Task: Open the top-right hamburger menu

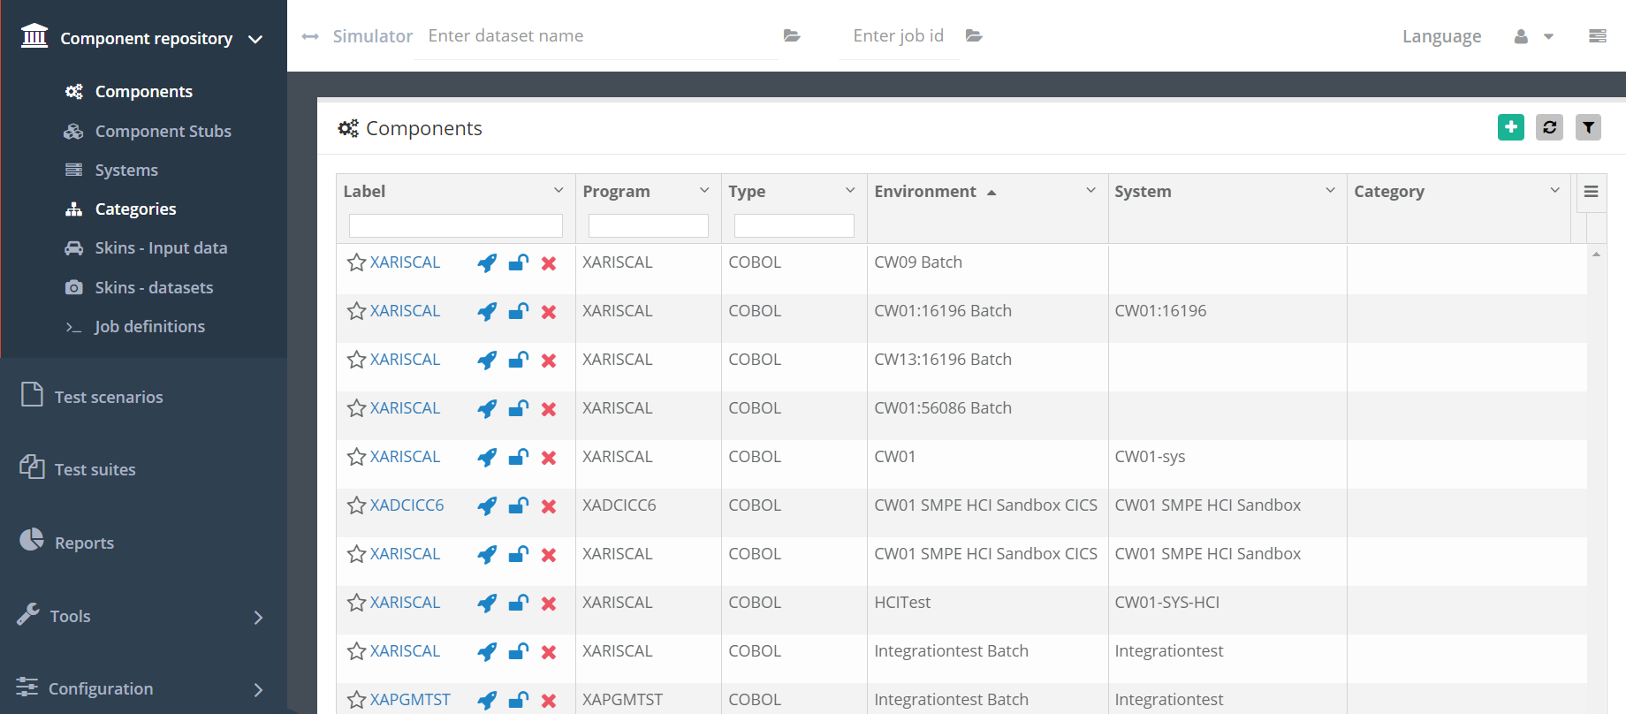Action: click(x=1598, y=36)
